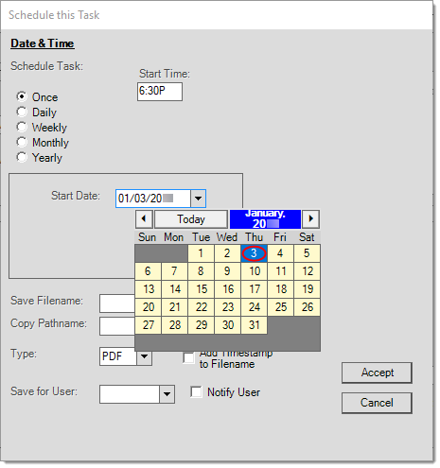Pick day 10 in calendar
This screenshot has height=468, width=440.
254,271
